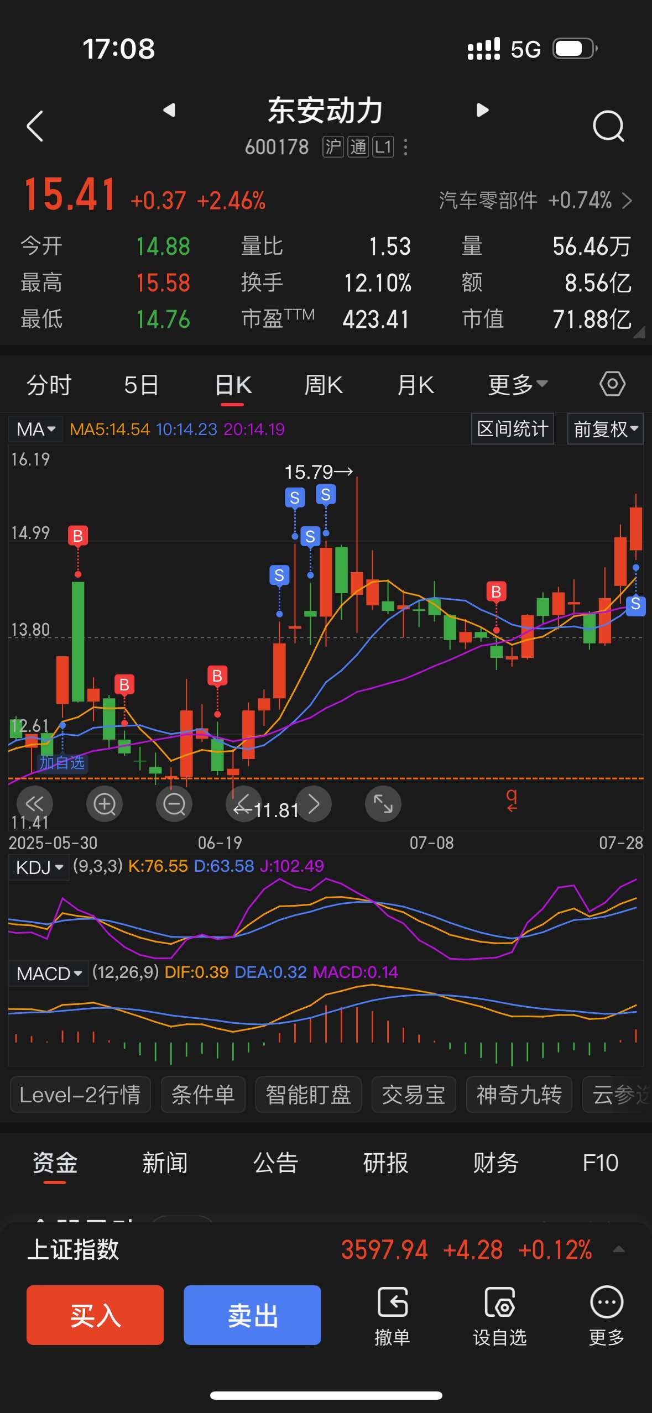Tap the L1 level badge
The width and height of the screenshot is (652, 1413).
(383, 147)
